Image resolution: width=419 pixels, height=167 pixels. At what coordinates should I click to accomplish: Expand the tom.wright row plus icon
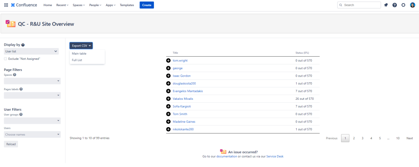click(168, 61)
